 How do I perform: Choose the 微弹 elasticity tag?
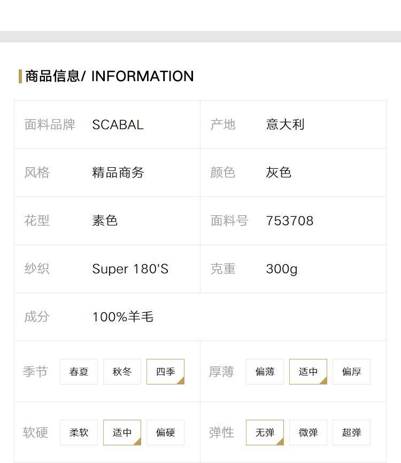[x=308, y=432]
